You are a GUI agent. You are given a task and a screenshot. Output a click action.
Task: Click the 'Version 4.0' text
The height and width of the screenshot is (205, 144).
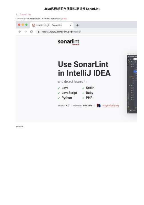pos(63,106)
